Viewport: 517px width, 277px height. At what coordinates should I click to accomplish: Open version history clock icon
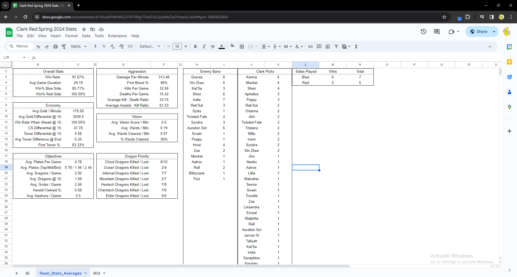[x=424, y=31]
